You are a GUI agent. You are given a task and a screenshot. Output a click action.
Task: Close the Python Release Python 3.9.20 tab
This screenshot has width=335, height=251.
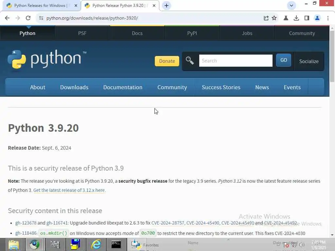[x=154, y=6]
